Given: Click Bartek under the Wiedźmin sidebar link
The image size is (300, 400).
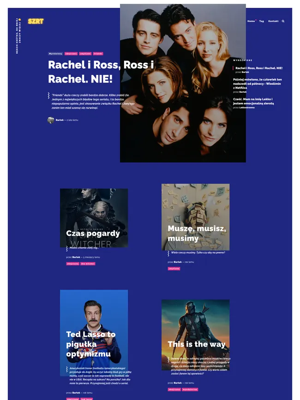Looking at the screenshot, I should (243, 92).
